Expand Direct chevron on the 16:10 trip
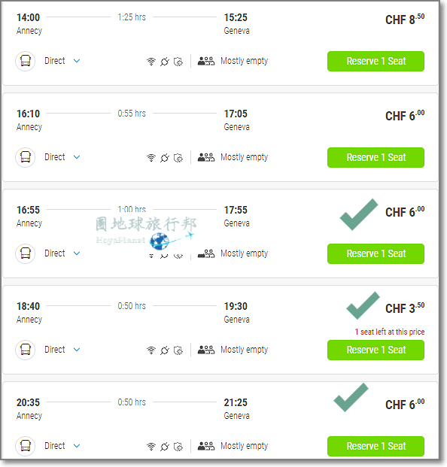The height and width of the screenshot is (467, 447). coord(77,157)
